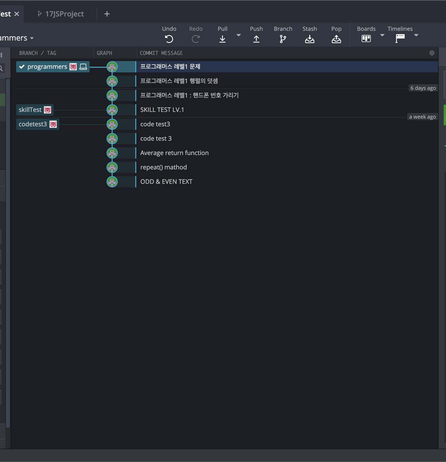446x462 pixels.
Task: Expand Timelines dropdown arrow
Action: coord(416,35)
